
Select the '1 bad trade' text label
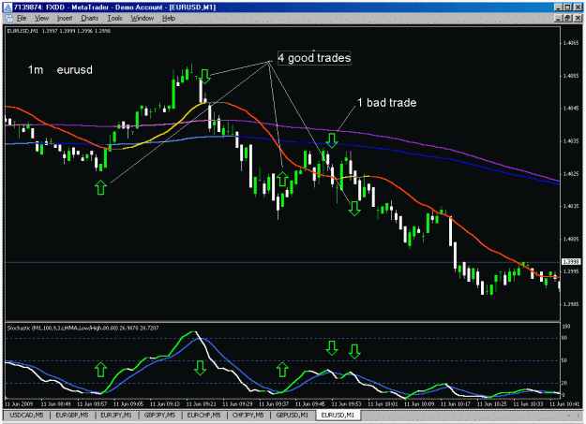point(387,103)
